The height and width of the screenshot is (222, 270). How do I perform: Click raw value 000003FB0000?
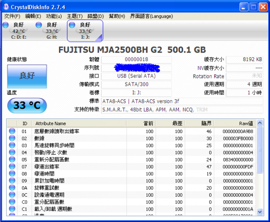(238, 139)
